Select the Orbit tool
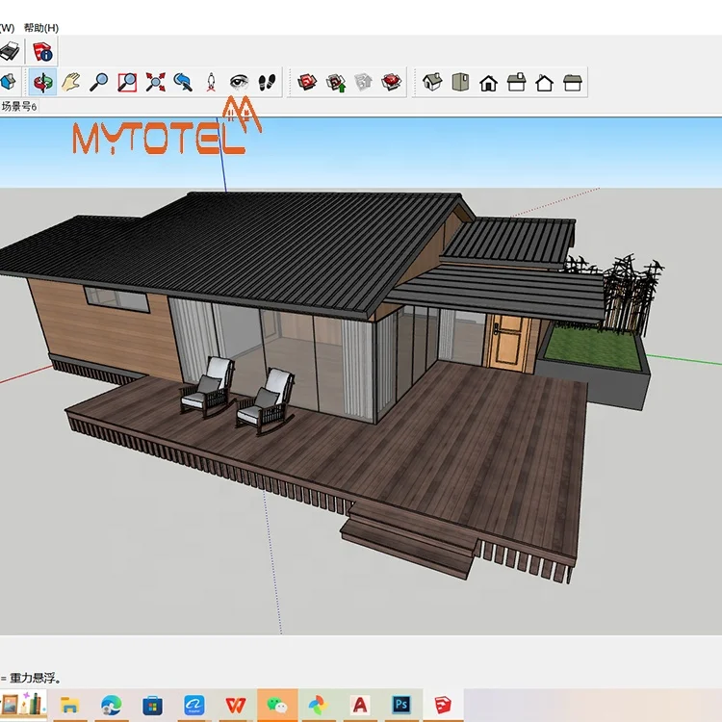The width and height of the screenshot is (722, 722). (x=42, y=82)
